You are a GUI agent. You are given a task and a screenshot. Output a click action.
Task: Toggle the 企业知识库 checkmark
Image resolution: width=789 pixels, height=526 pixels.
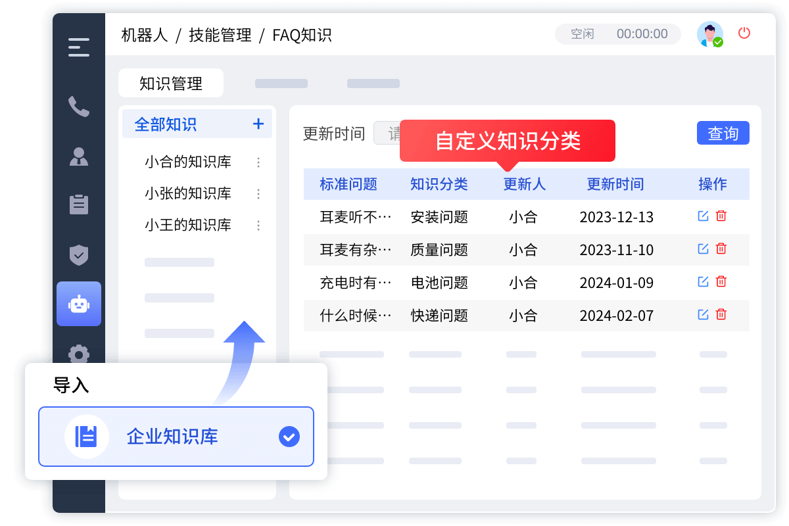coord(289,437)
